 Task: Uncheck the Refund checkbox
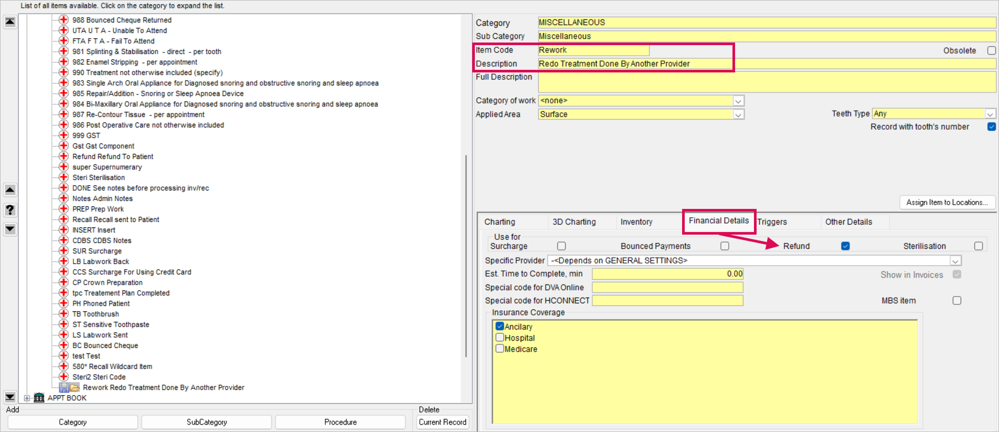coord(845,246)
